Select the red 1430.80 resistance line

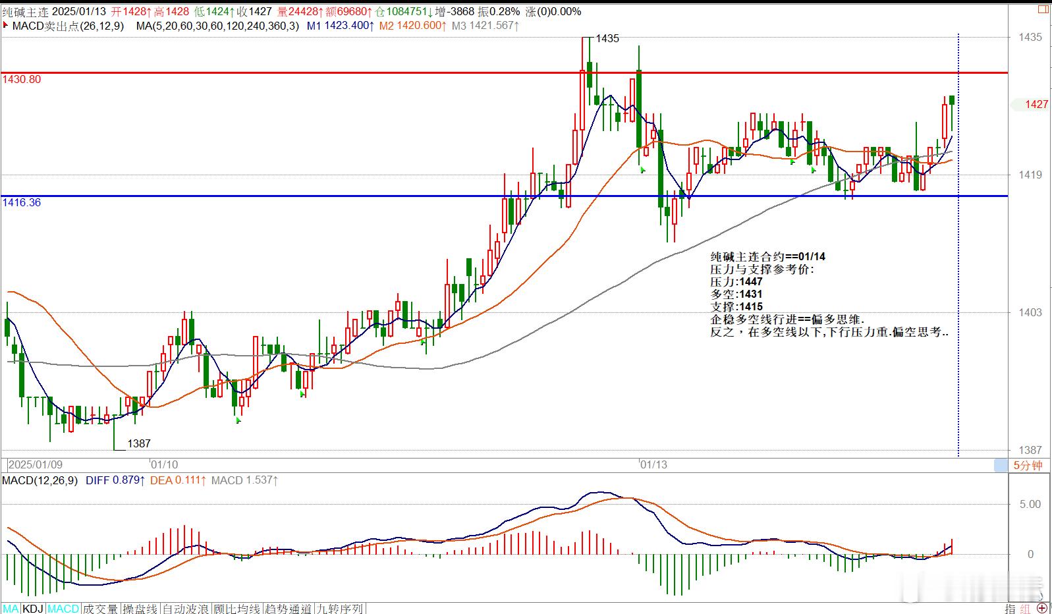point(505,72)
